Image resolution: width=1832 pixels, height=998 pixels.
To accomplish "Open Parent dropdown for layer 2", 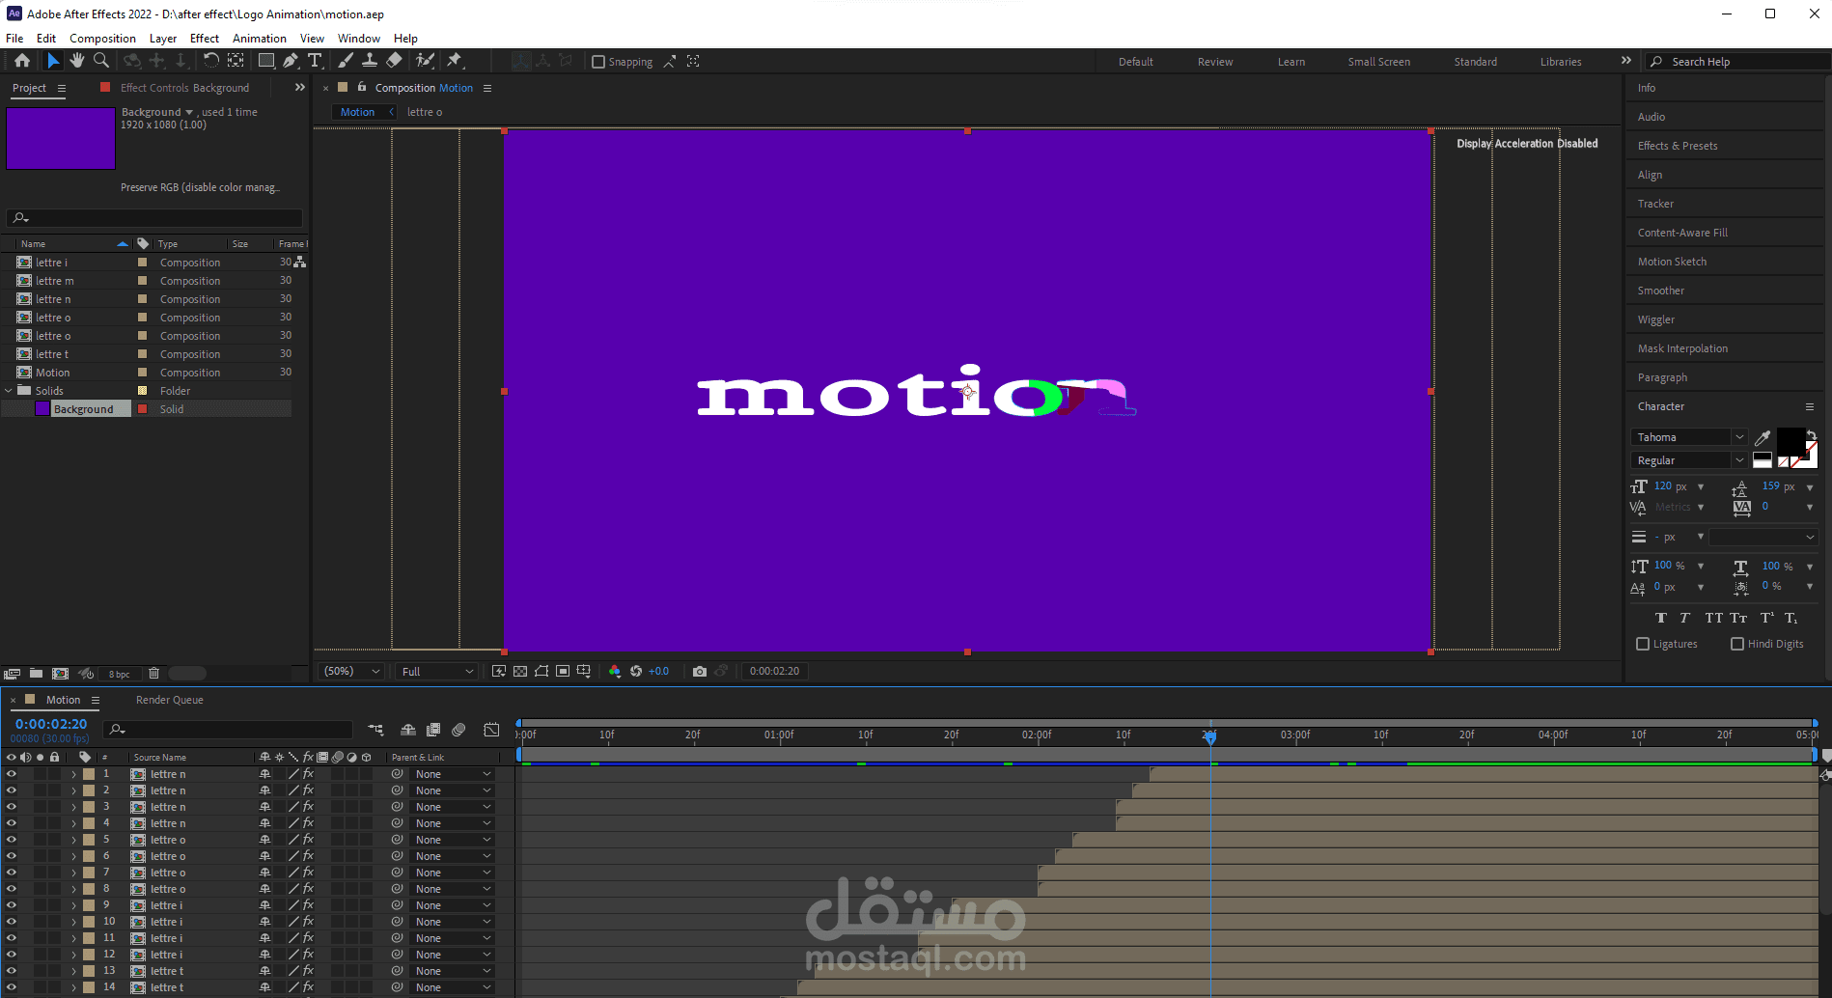I will point(454,790).
